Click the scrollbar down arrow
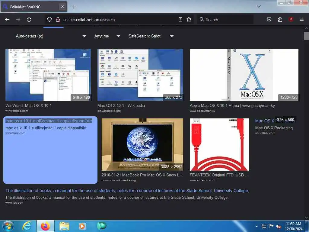The height and width of the screenshot is (232, 309). (x=307, y=217)
